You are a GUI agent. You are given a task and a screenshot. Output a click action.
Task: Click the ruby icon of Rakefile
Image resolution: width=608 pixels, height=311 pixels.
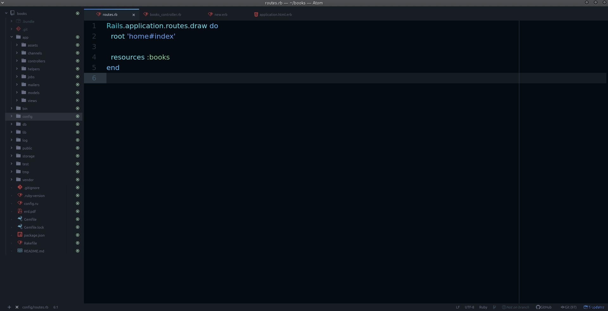[20, 243]
